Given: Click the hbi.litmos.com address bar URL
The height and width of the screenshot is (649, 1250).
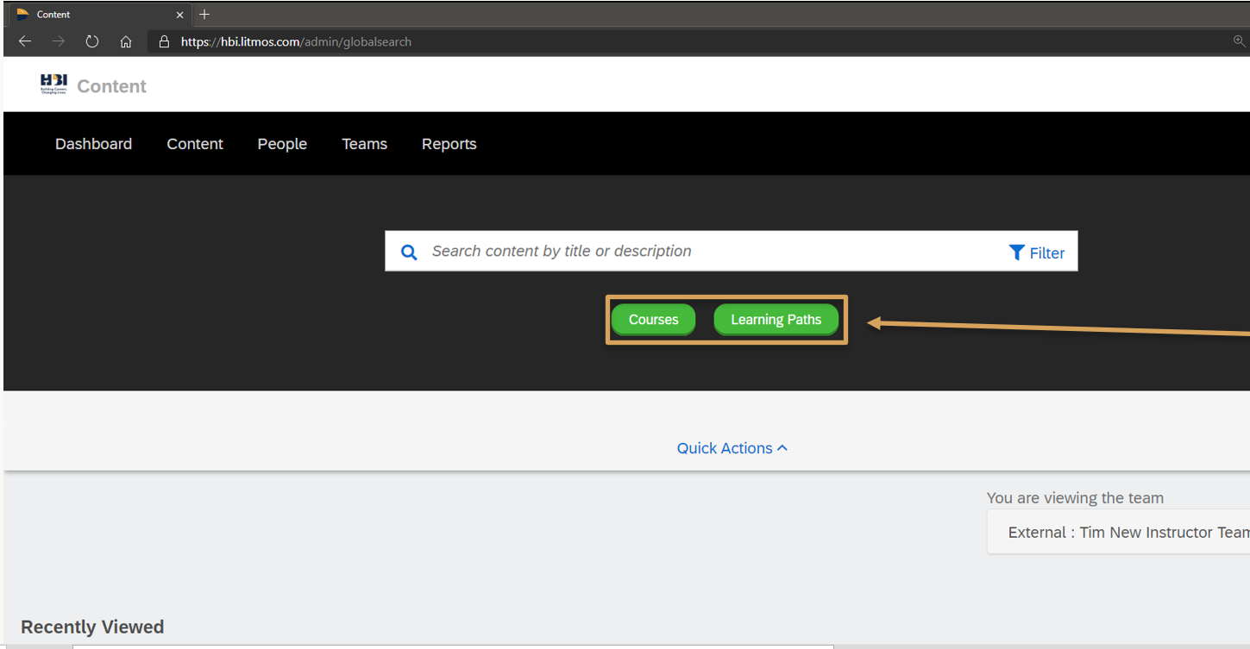Looking at the screenshot, I should tap(296, 41).
